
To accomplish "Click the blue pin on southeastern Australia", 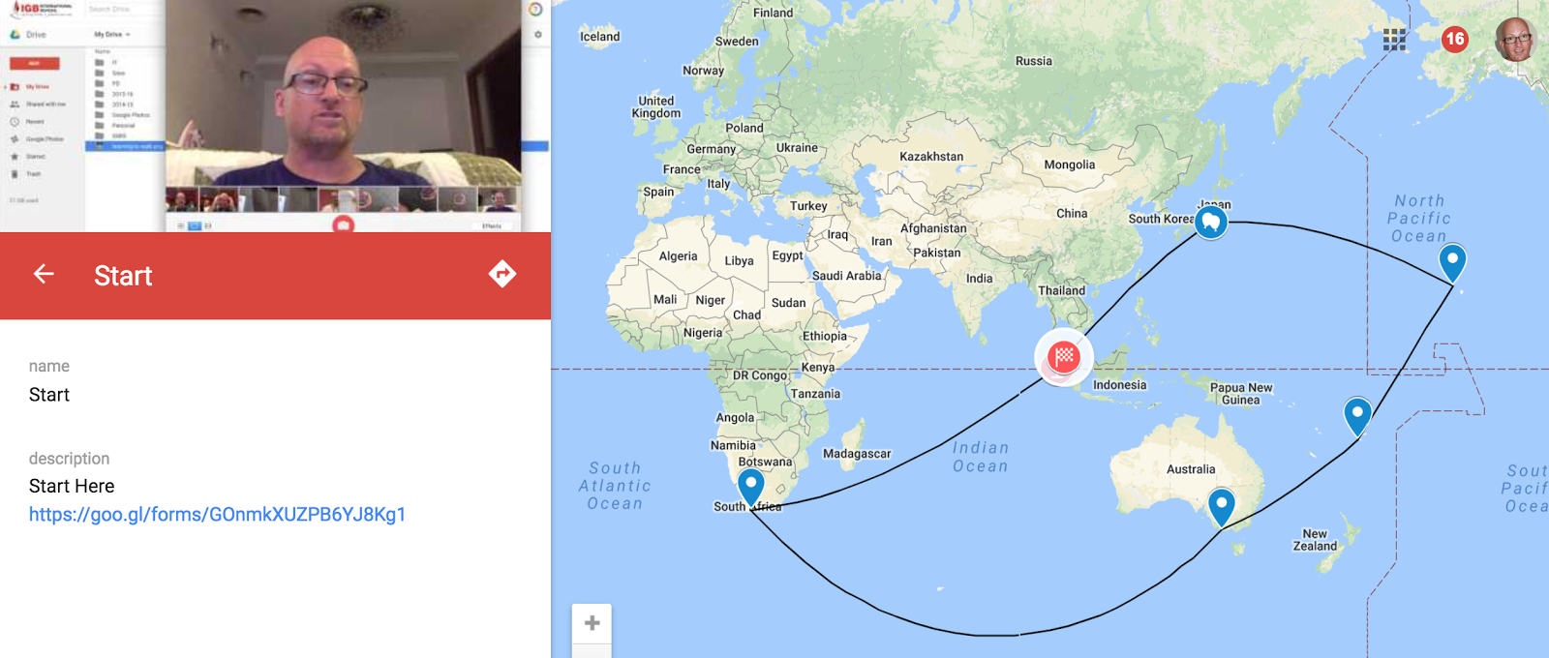I will (x=1222, y=508).
